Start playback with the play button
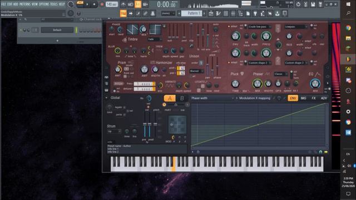Viewport: 356px width, 200px height. point(87,4)
